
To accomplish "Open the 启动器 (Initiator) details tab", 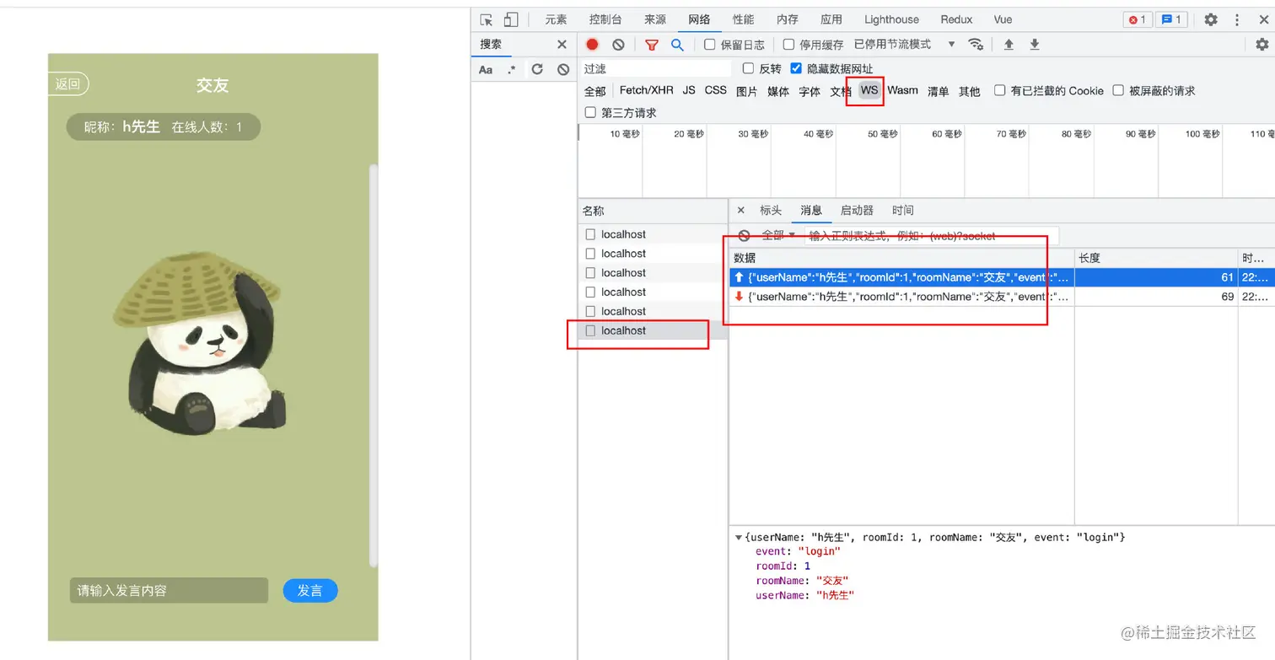I will click(x=857, y=211).
